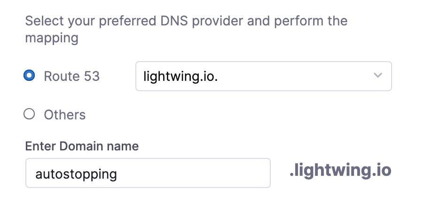This screenshot has height=204, width=440.
Task: Expand the hosted zone dropdown chevron
Action: (x=378, y=75)
